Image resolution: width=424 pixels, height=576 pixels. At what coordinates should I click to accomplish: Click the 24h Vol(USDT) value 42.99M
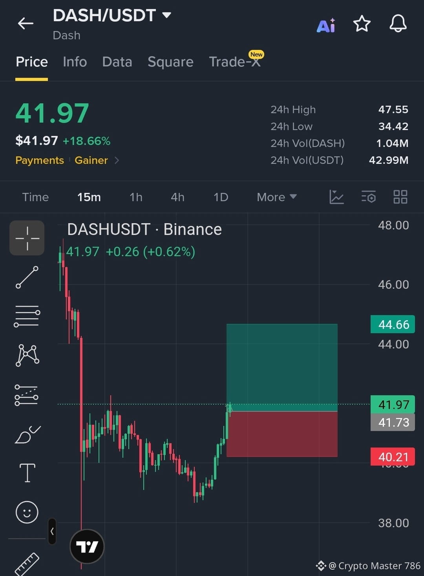[x=389, y=160]
